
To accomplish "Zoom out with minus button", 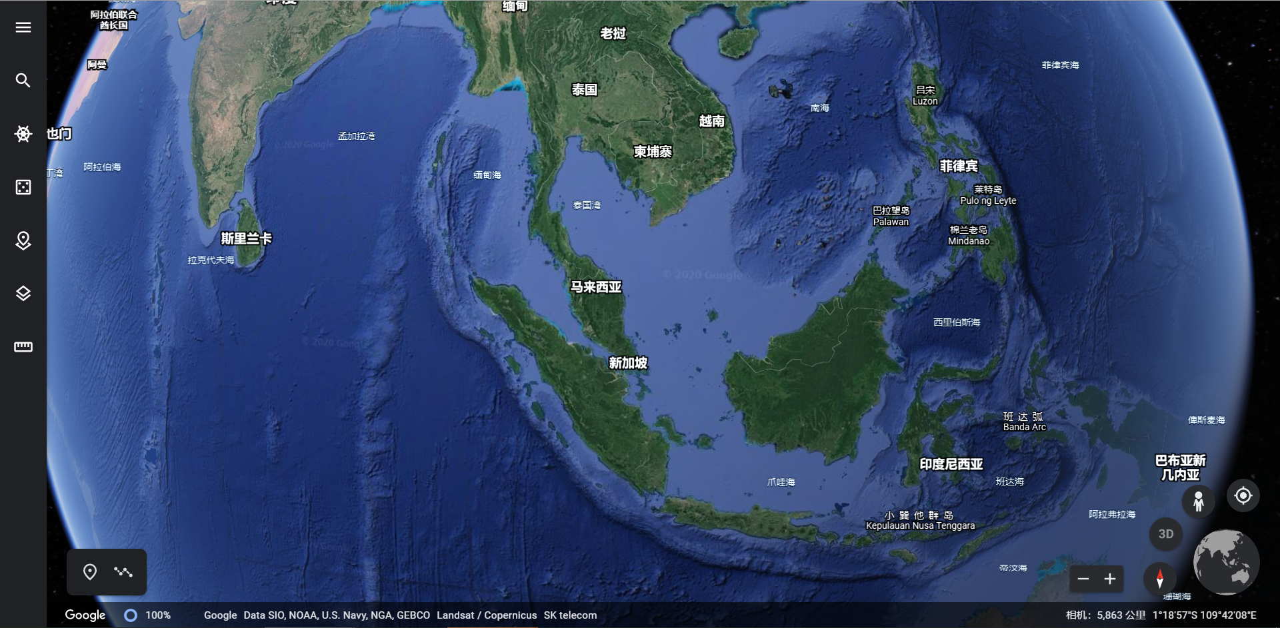I will [1083, 579].
